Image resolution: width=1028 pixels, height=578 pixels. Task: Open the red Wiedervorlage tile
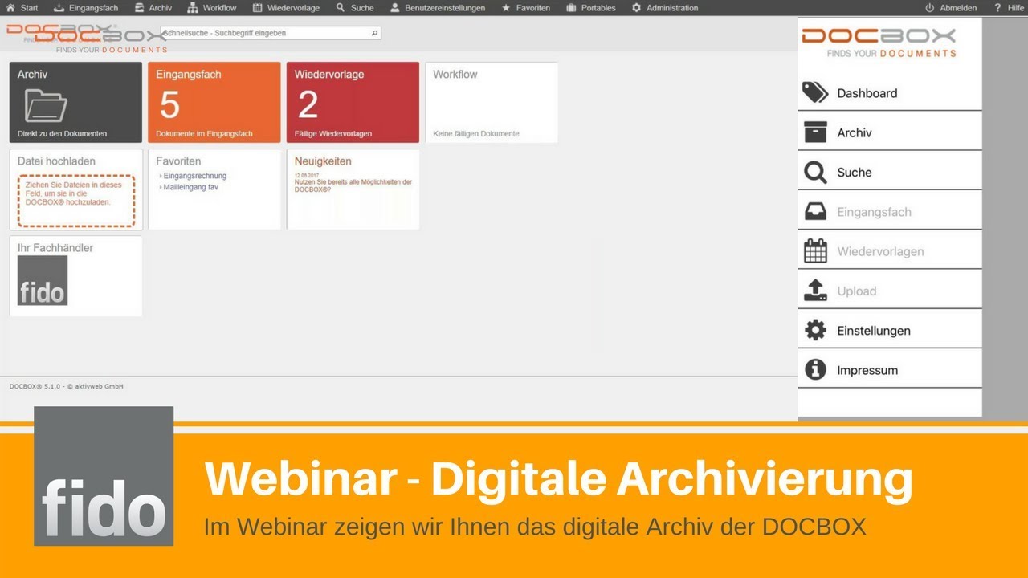coord(353,103)
